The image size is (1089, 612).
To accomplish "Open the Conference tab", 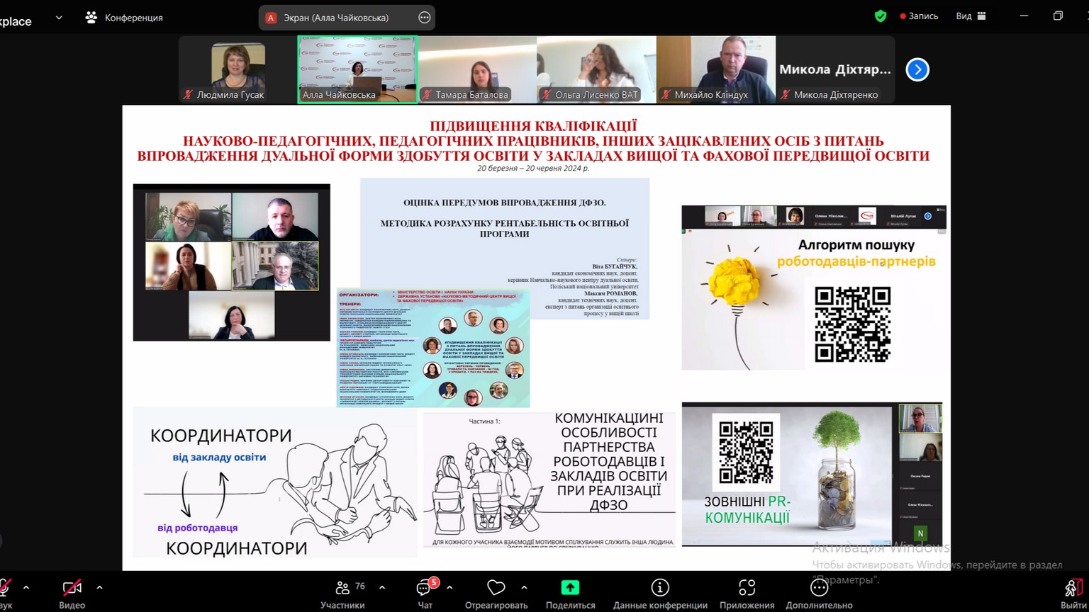I will 124,18.
